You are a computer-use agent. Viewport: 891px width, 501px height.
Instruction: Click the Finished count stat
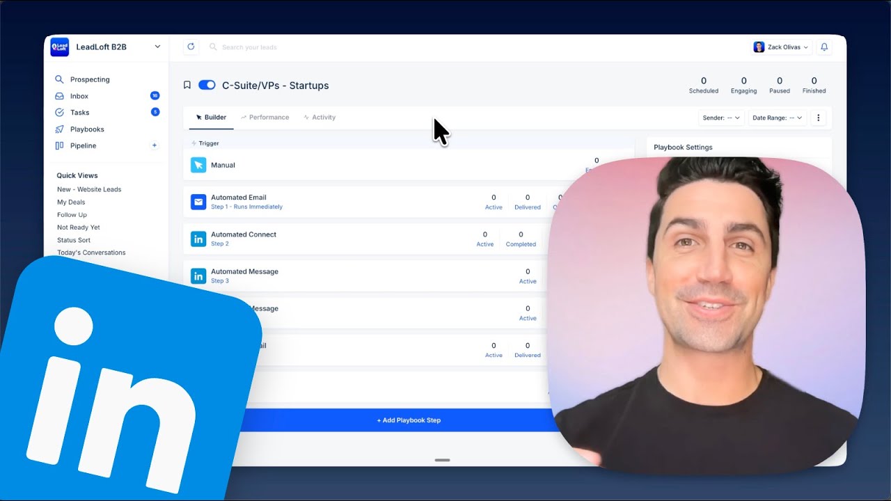[814, 85]
